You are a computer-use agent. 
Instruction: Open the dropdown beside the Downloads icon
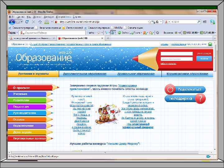point(52,22)
